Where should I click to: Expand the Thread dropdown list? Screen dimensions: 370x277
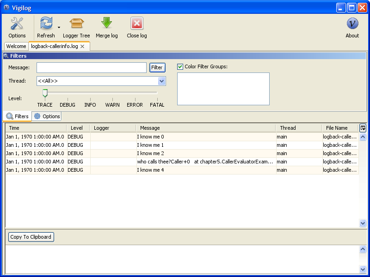tap(161, 81)
